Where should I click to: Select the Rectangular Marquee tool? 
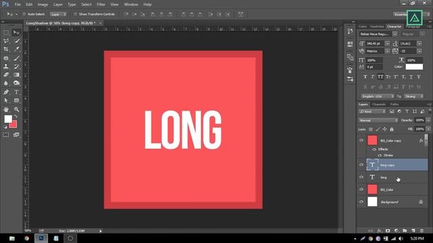pyautogui.click(x=6, y=33)
